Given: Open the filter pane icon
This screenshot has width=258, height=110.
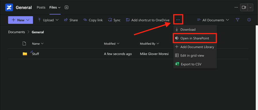Looking at the screenshot, I should click(237, 20).
